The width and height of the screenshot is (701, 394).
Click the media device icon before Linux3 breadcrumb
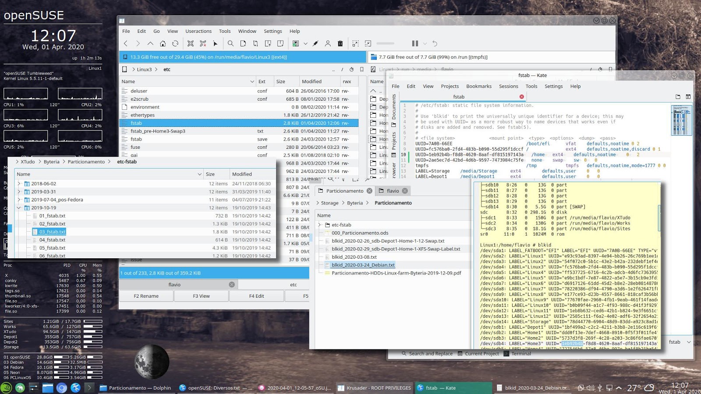(x=124, y=69)
